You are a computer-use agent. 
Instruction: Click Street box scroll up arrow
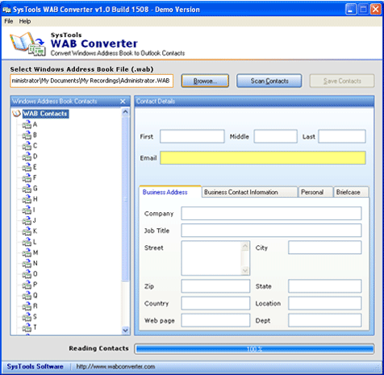(245, 246)
